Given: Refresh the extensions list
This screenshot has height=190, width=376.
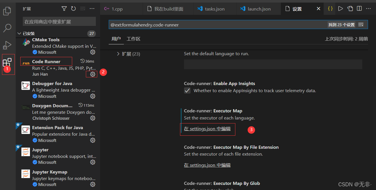Looking at the screenshot, I should pos(73,9).
